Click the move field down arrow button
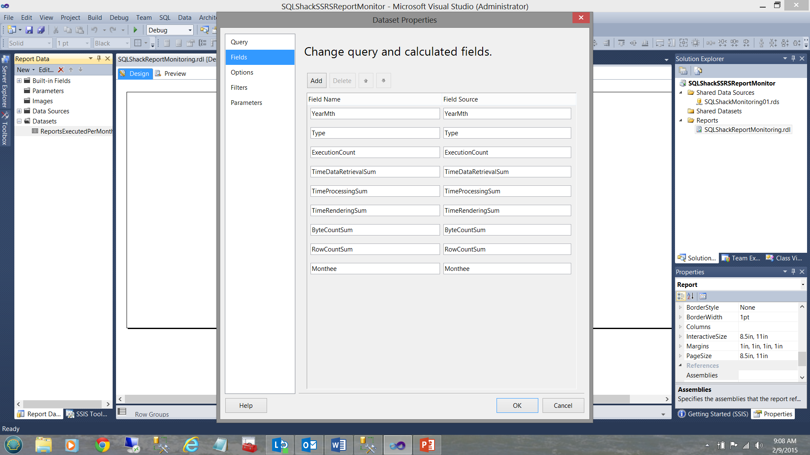This screenshot has width=810, height=455. click(x=383, y=80)
